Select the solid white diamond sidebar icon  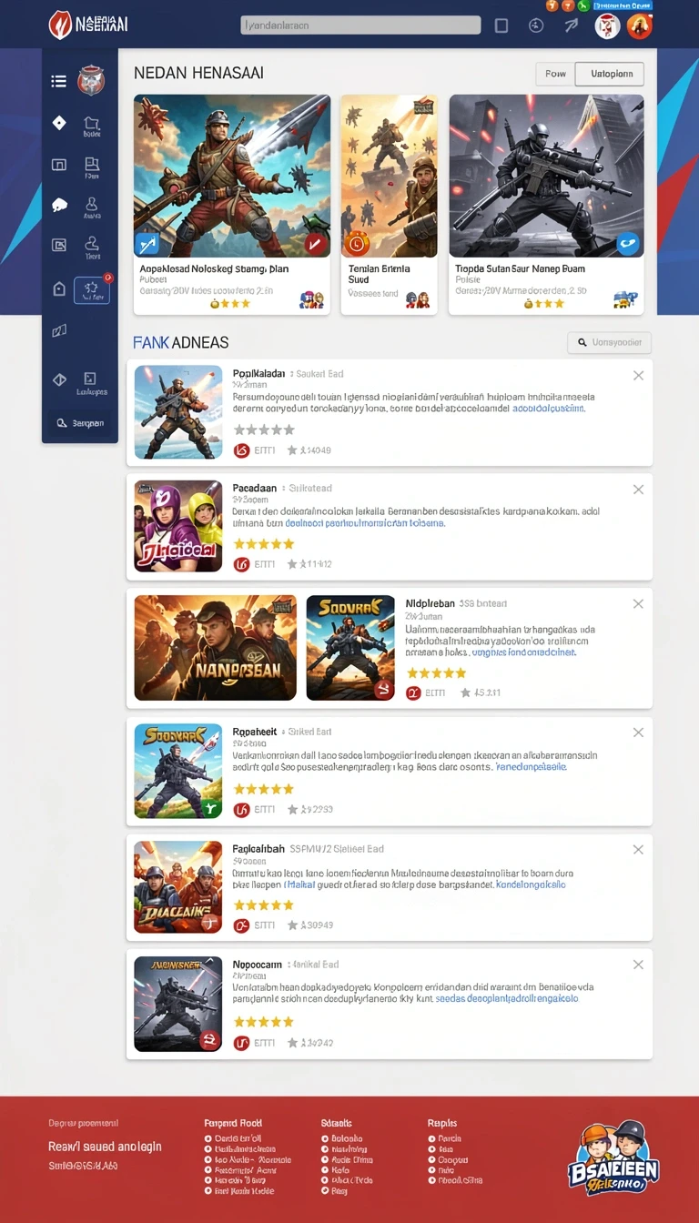59,123
